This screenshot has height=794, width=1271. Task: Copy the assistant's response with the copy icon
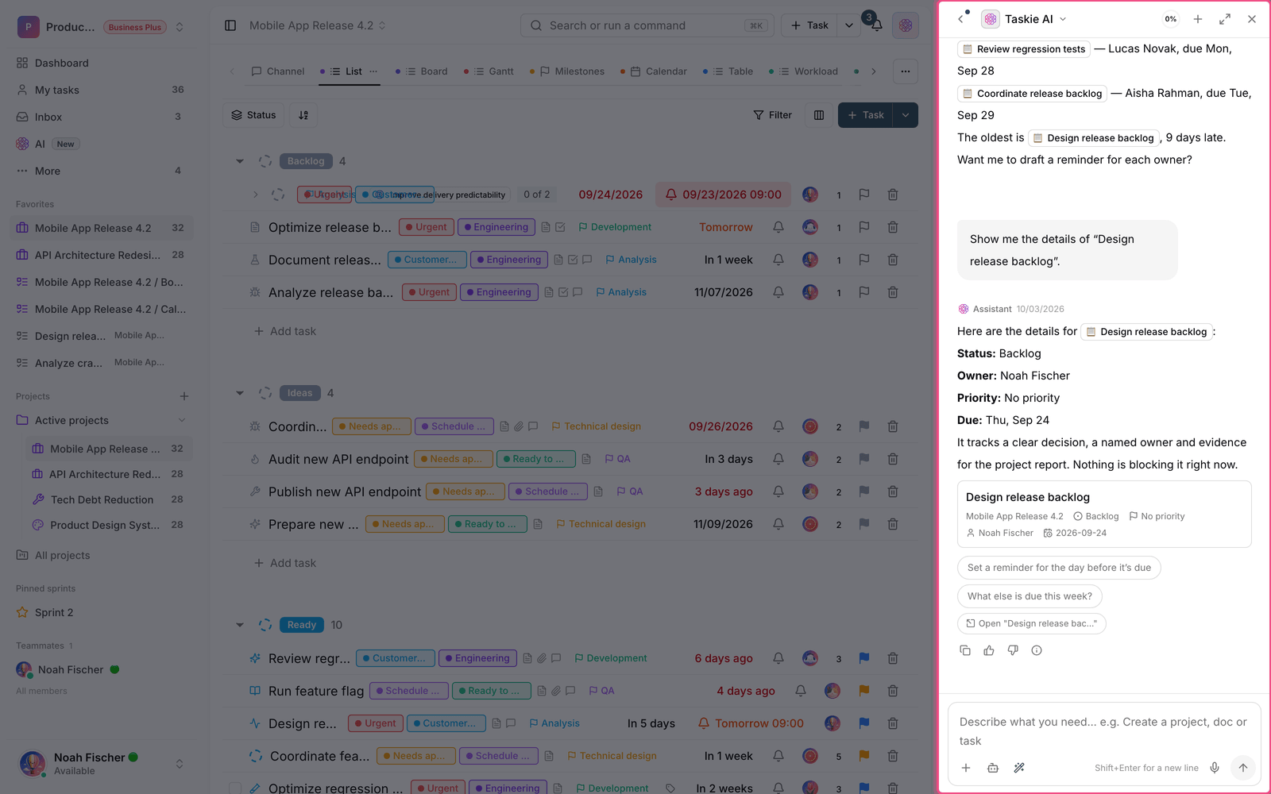coord(965,650)
